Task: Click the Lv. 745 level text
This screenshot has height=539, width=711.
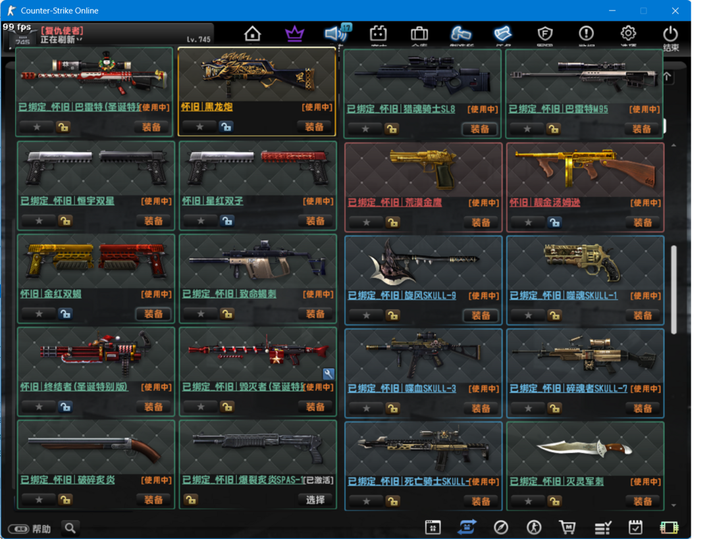Action: (x=199, y=39)
